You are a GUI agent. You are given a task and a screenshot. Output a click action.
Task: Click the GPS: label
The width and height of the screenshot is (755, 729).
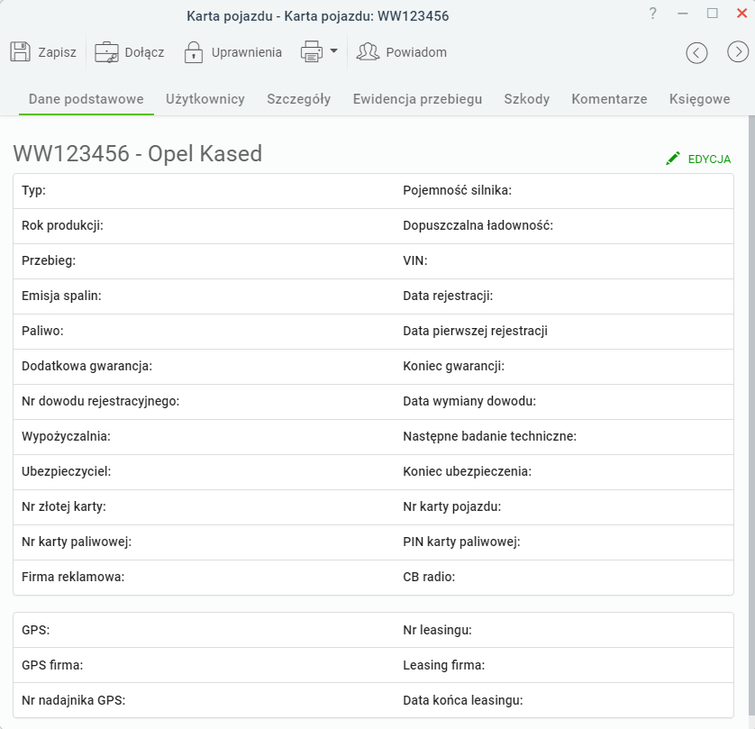[x=36, y=630]
